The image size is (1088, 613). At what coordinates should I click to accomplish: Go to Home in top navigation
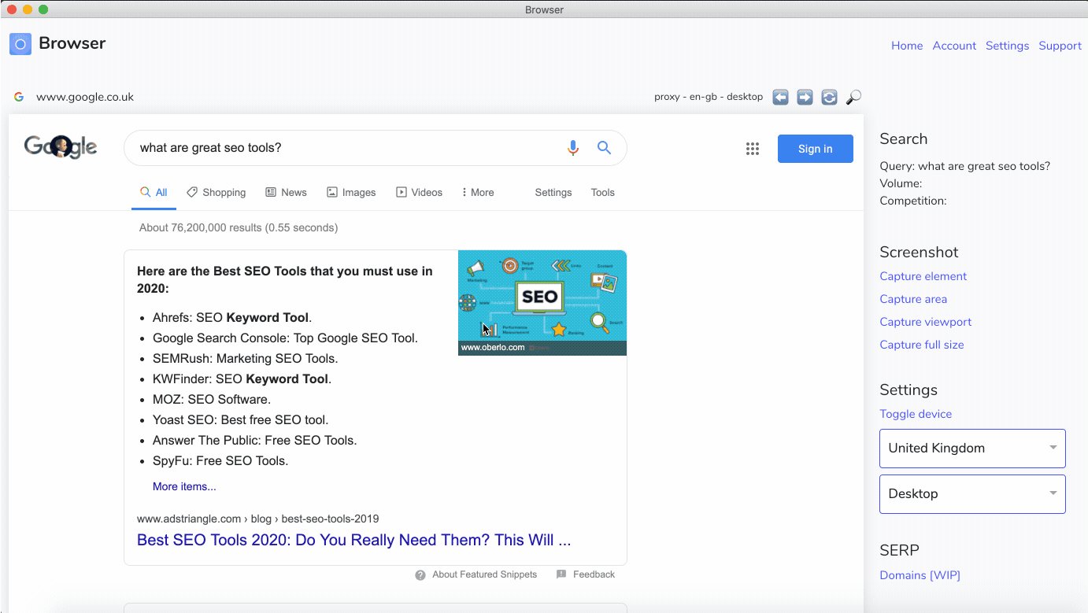tap(907, 46)
